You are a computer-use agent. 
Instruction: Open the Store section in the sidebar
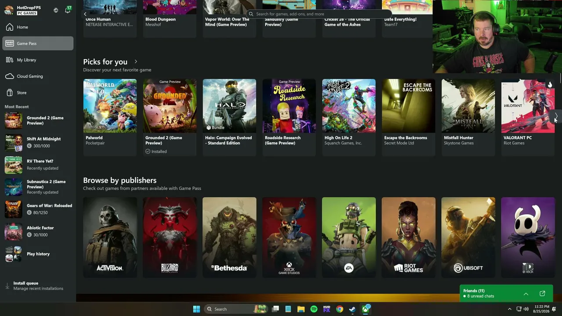click(38, 93)
